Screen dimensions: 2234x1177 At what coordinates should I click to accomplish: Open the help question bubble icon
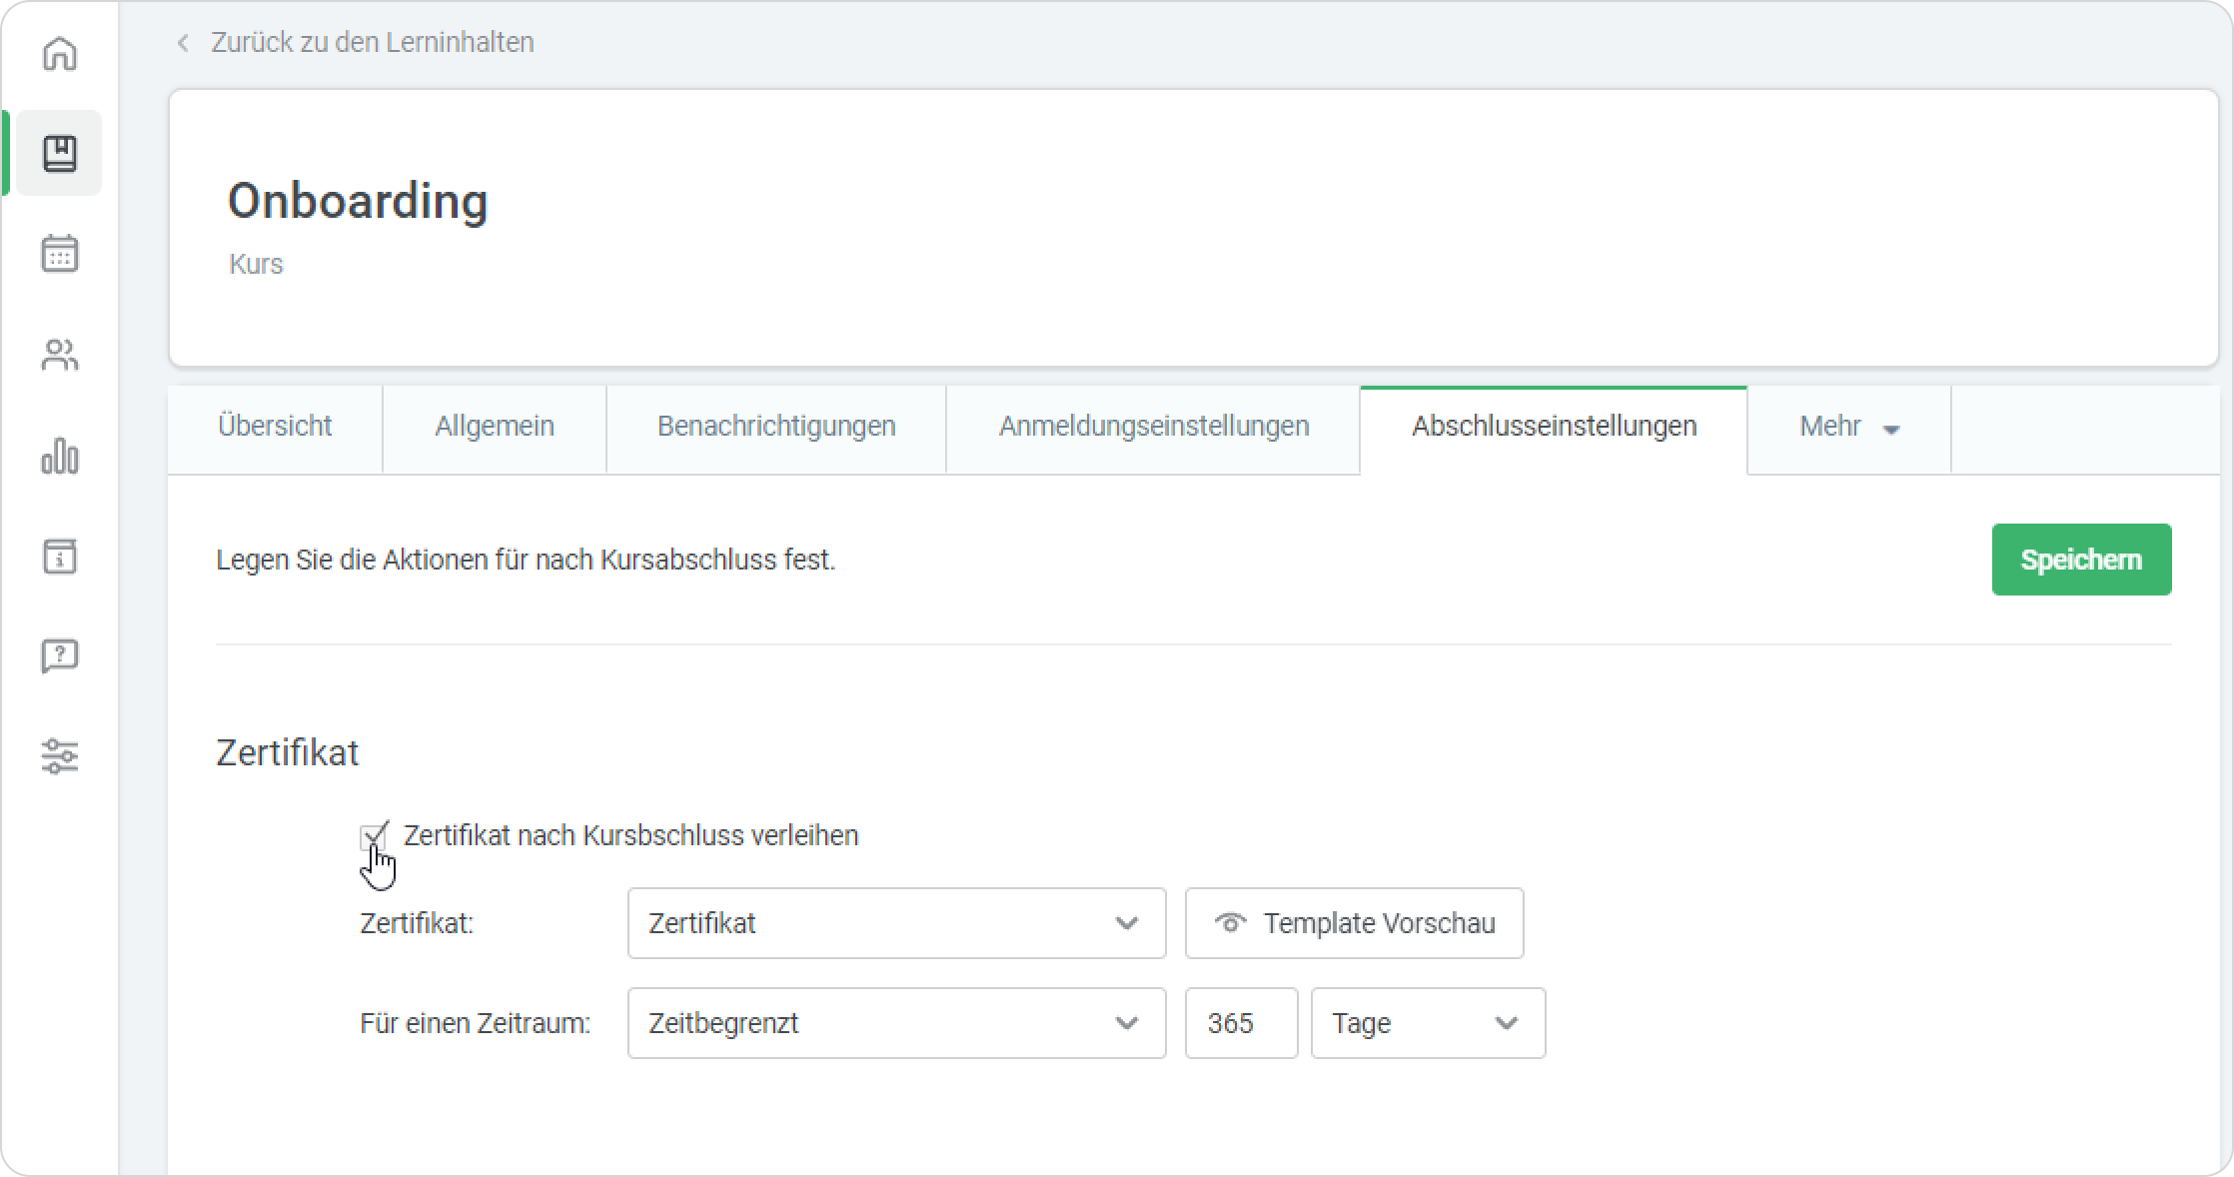point(60,656)
